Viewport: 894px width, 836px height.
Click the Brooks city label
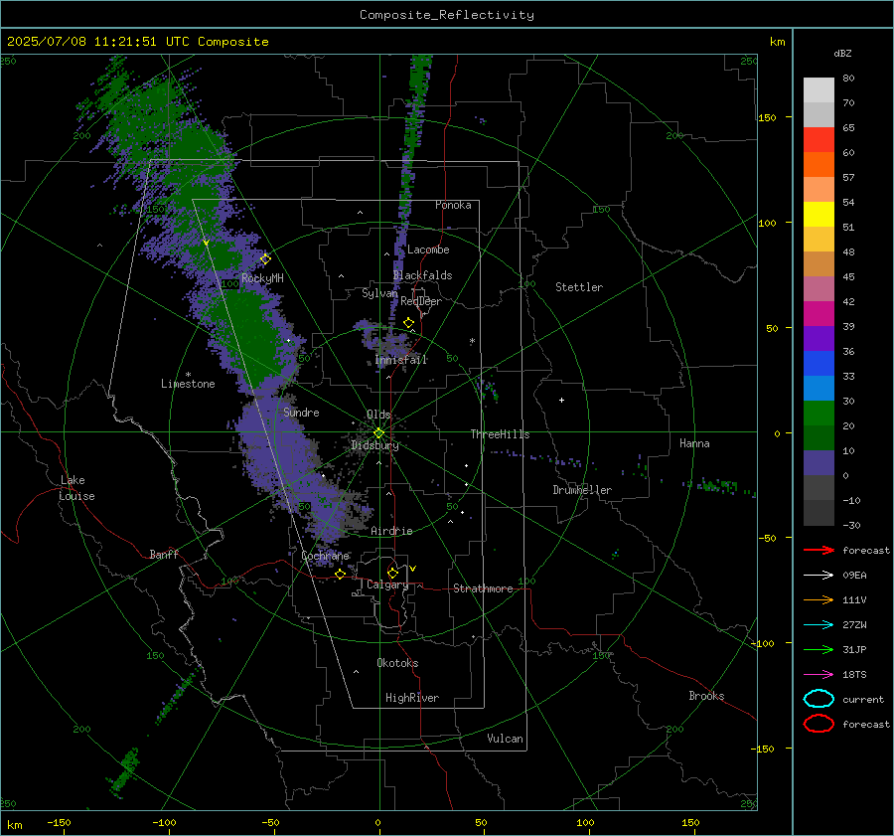tap(706, 696)
